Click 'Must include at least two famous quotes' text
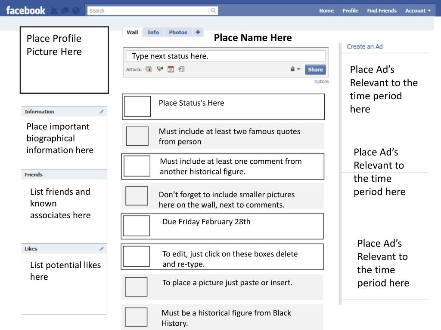The image size is (441, 330). [x=230, y=136]
